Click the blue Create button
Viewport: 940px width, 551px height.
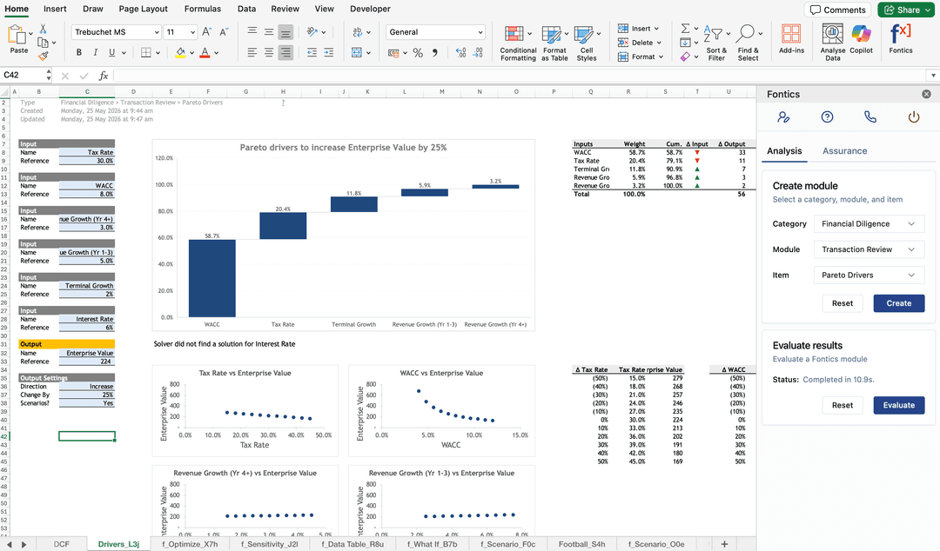(x=898, y=303)
